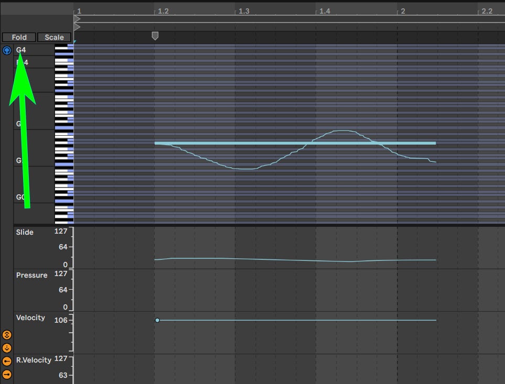The image size is (505, 384).
Task: Click the 63 value in R.Velocity lane
Action: pos(63,375)
